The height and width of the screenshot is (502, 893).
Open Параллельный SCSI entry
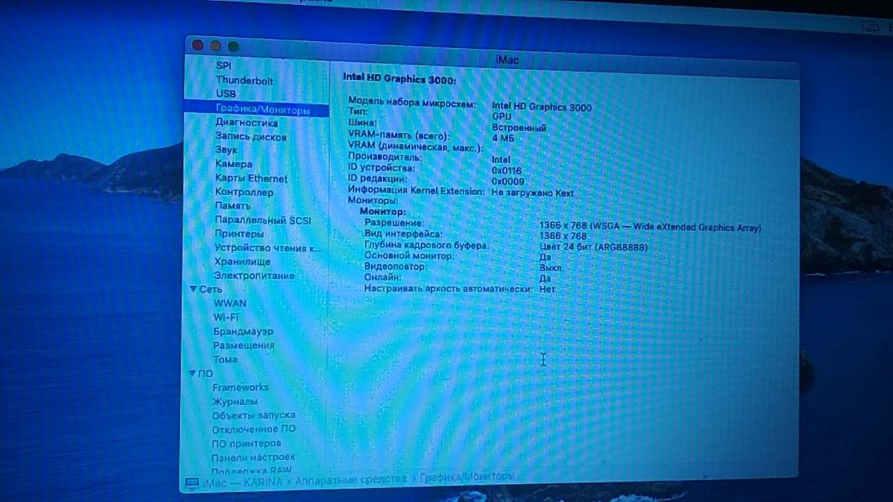click(x=263, y=220)
